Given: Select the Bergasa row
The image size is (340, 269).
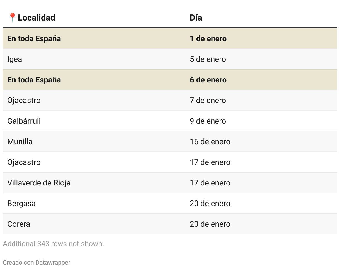Looking at the screenshot, I should pyautogui.click(x=170, y=204).
